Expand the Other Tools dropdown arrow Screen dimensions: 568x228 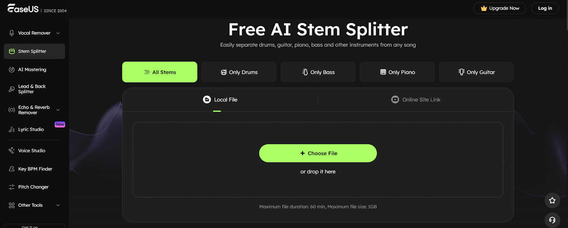pyautogui.click(x=58, y=205)
